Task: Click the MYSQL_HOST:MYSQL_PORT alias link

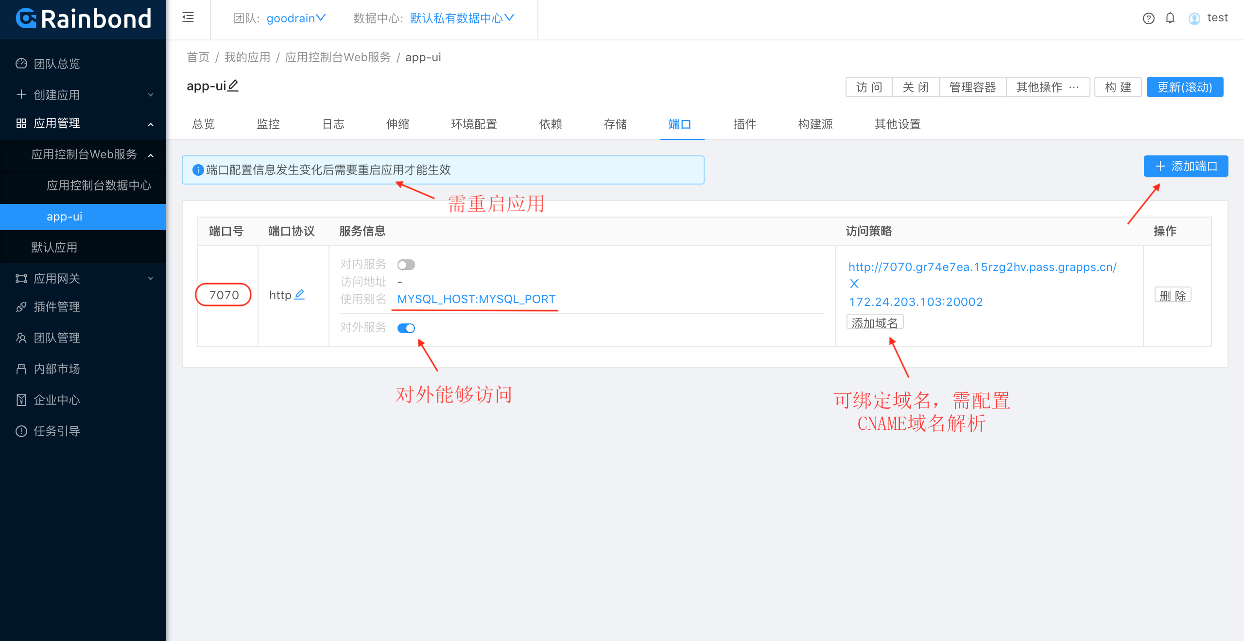Action: (476, 299)
